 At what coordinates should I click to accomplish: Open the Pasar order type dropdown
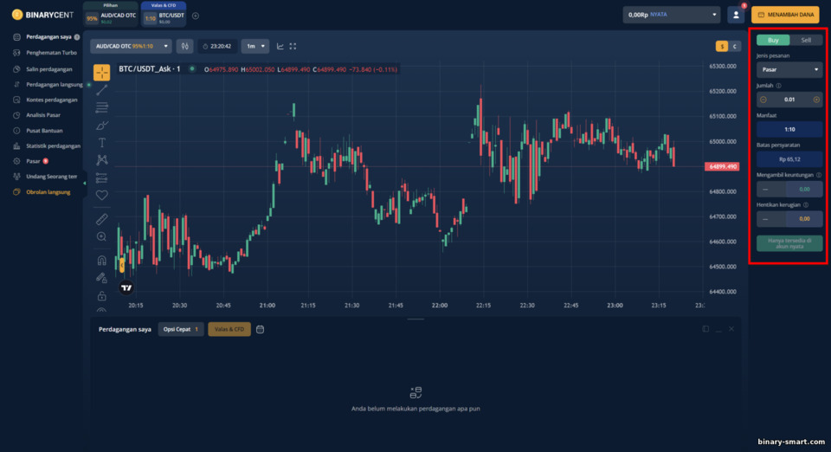pos(789,69)
